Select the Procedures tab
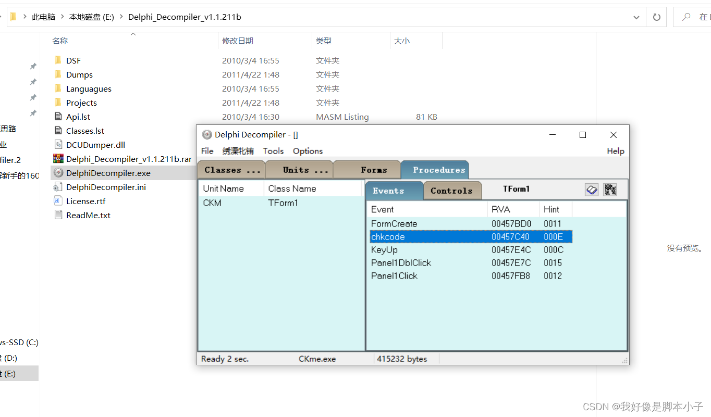711x417 pixels. click(435, 170)
